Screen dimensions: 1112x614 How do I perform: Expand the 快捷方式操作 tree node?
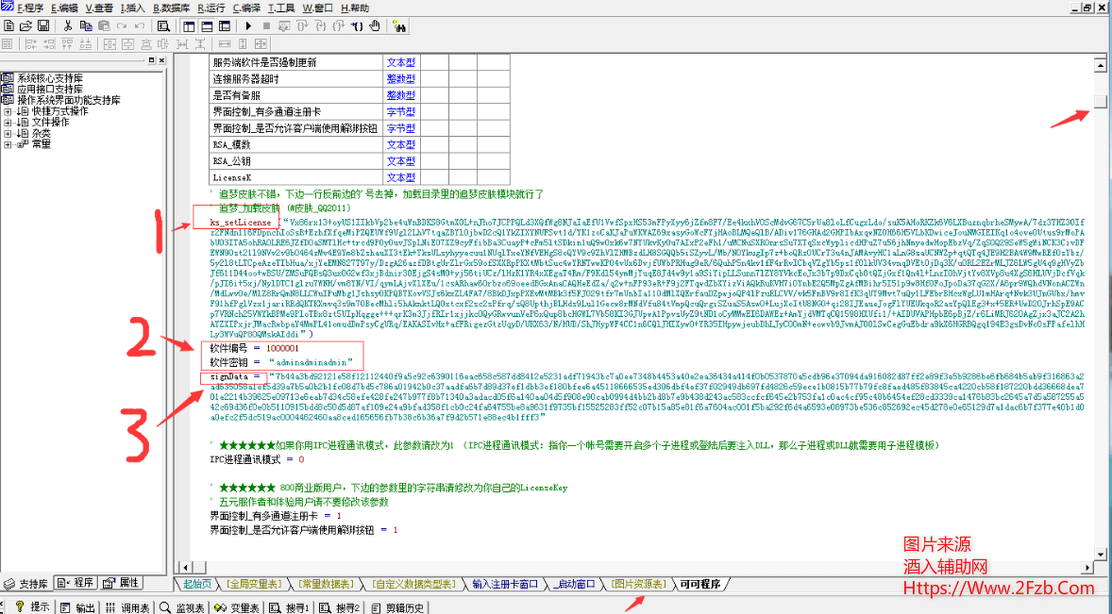click(x=8, y=111)
